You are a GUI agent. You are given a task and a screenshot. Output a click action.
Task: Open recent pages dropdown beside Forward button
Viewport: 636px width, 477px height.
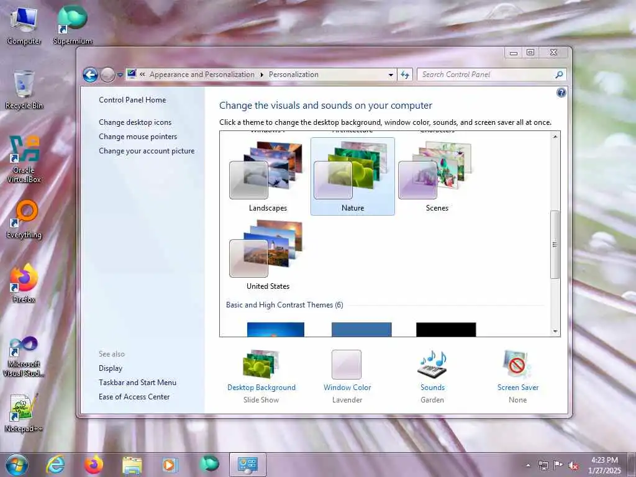tap(120, 75)
